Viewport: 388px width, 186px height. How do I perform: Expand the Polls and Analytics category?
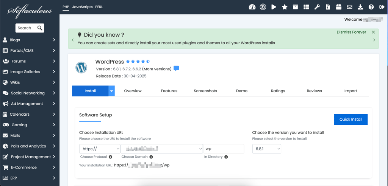[30, 146]
